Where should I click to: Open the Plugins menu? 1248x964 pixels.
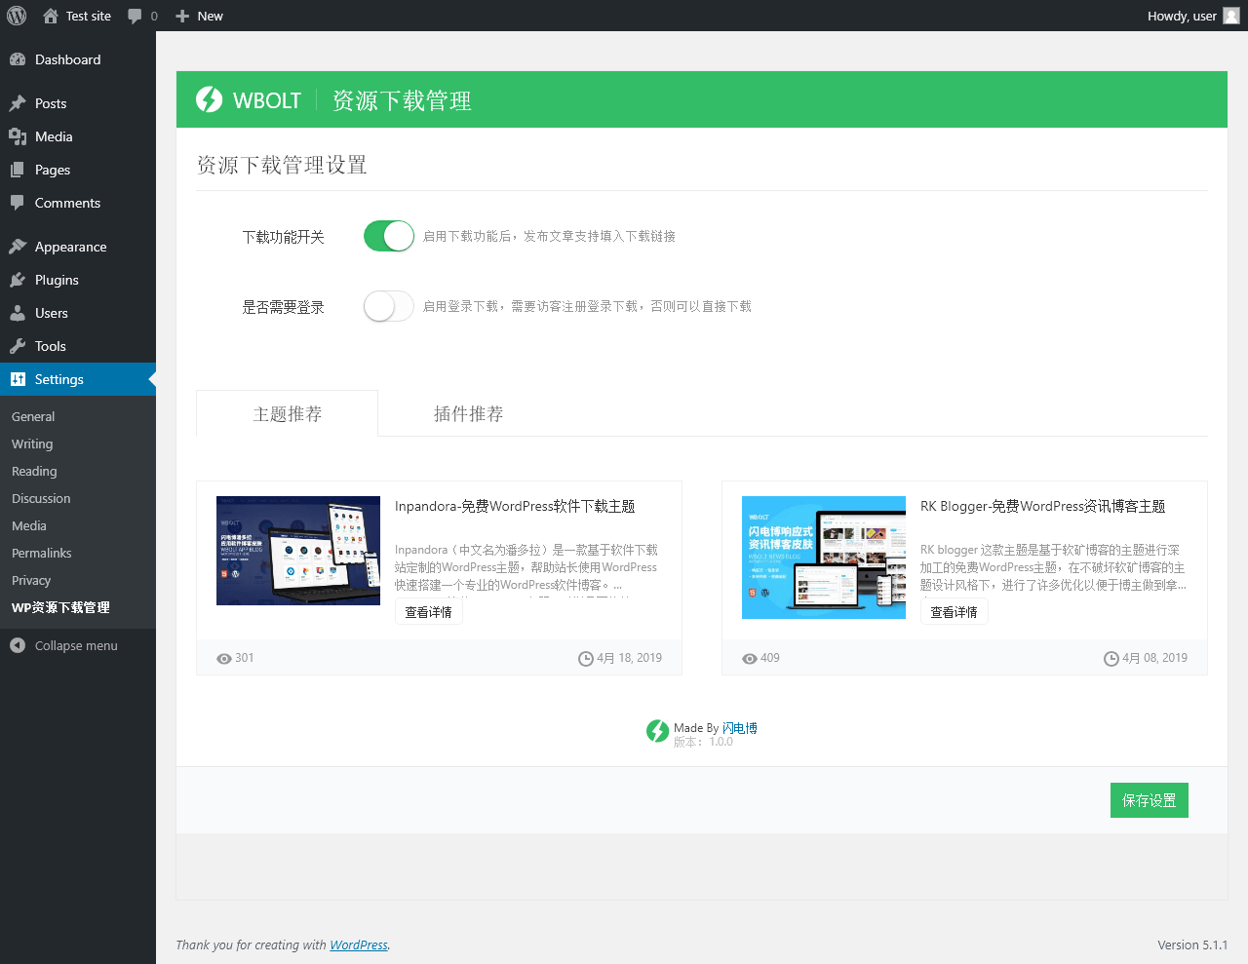pos(78,280)
